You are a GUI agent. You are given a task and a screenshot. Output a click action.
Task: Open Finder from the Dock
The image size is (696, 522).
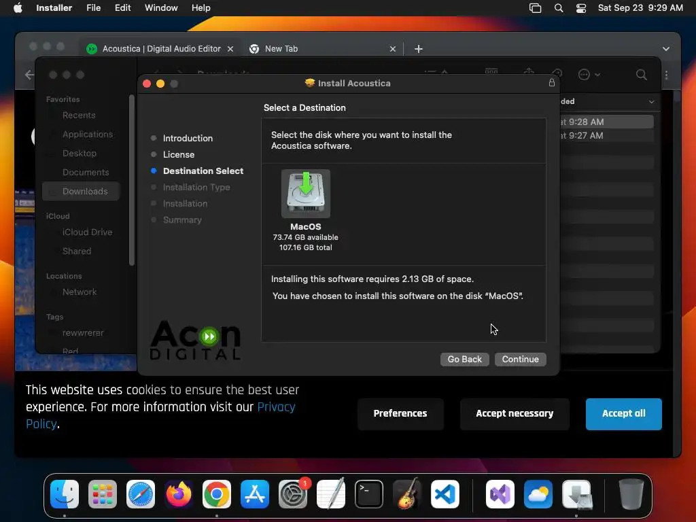pyautogui.click(x=65, y=494)
